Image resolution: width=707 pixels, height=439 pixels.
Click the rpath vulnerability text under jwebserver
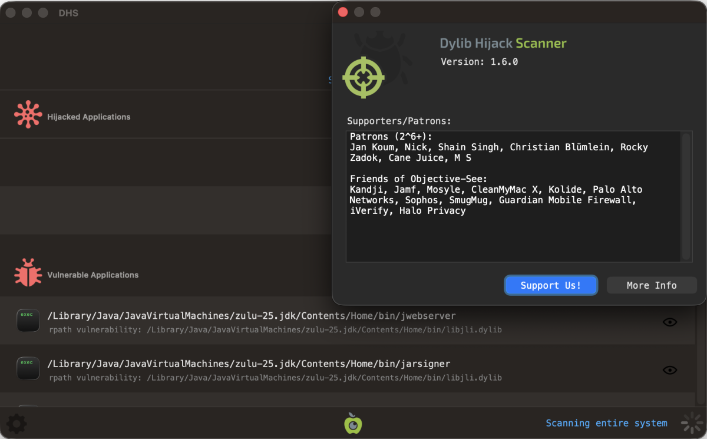coord(275,329)
